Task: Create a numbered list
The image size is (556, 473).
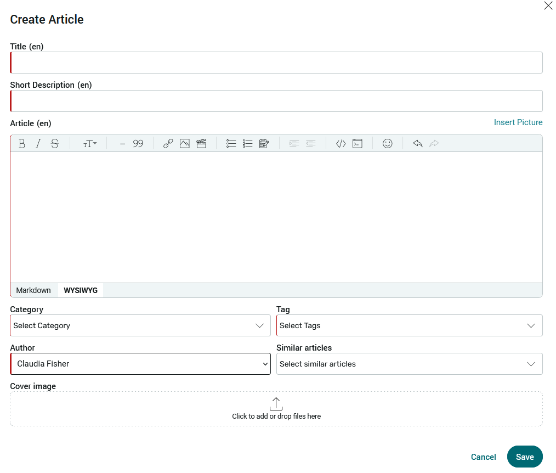Action: tap(247, 143)
